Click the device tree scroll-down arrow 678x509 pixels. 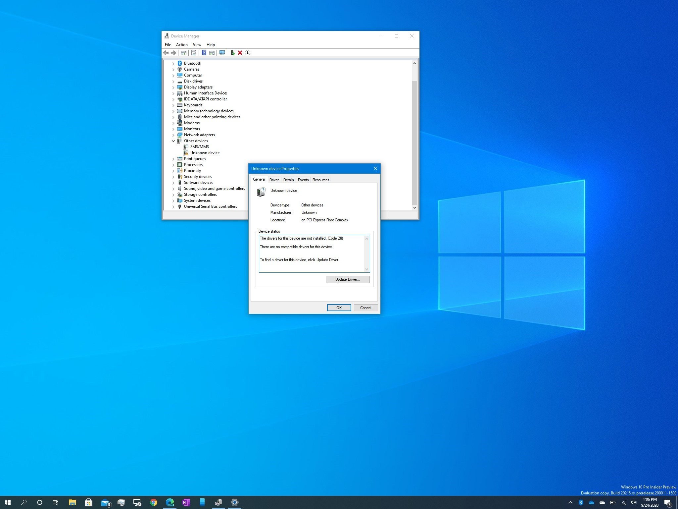tap(414, 208)
